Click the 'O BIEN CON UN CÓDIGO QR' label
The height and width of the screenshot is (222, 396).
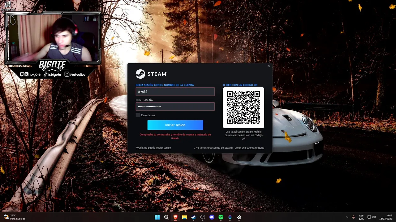[x=240, y=85]
